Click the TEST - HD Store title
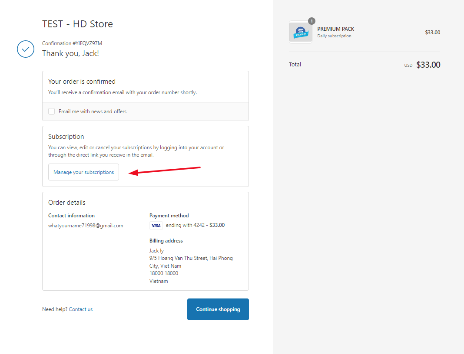 [77, 24]
